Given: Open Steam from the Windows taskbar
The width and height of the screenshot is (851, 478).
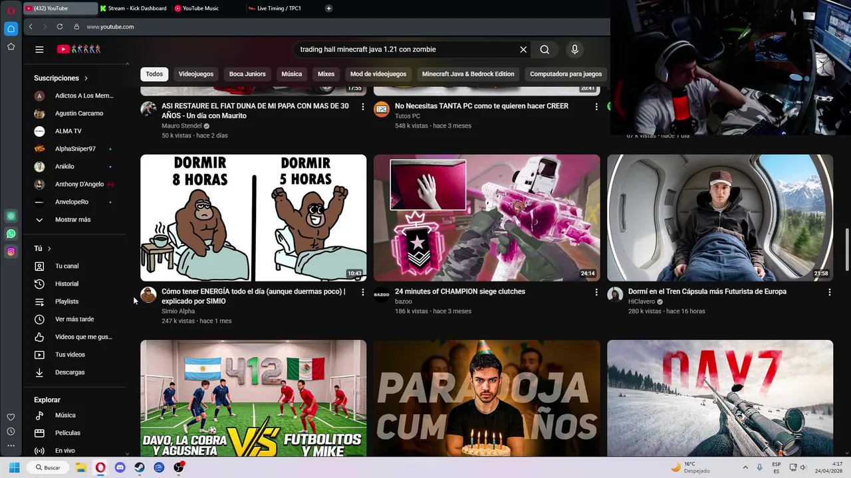Looking at the screenshot, I should tap(140, 467).
